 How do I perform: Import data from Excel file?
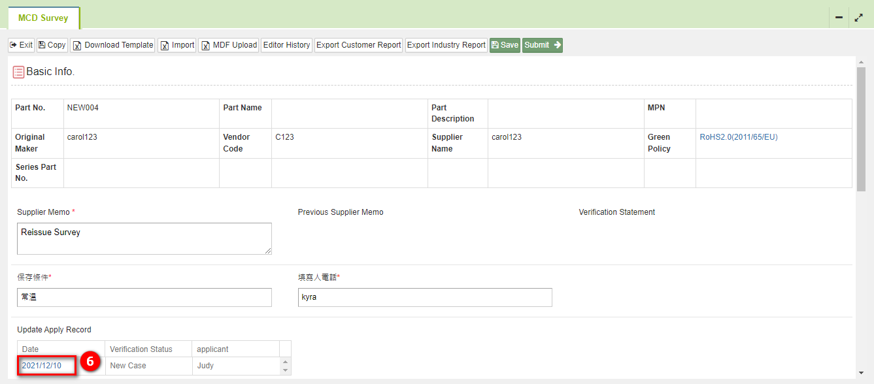pos(177,45)
